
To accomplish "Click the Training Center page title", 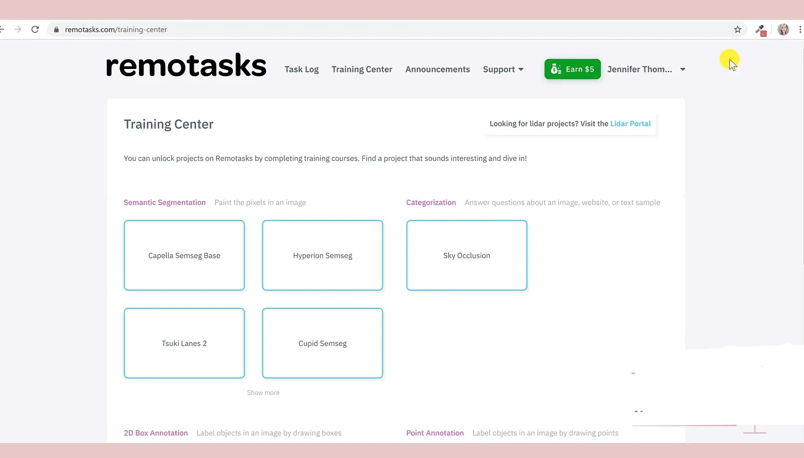I will (169, 124).
